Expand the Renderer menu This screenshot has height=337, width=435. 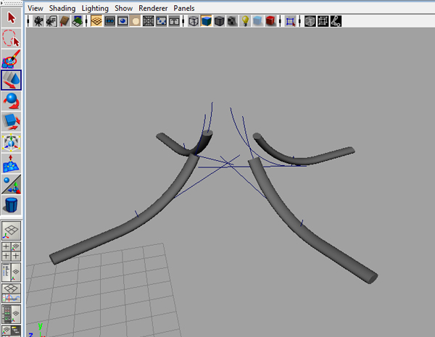point(153,8)
